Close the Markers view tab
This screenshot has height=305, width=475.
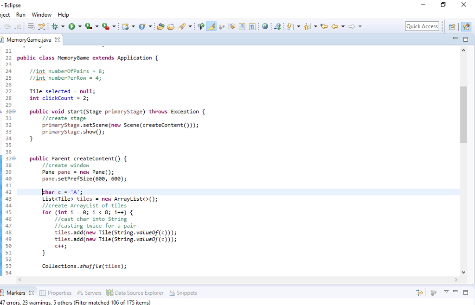(x=31, y=293)
